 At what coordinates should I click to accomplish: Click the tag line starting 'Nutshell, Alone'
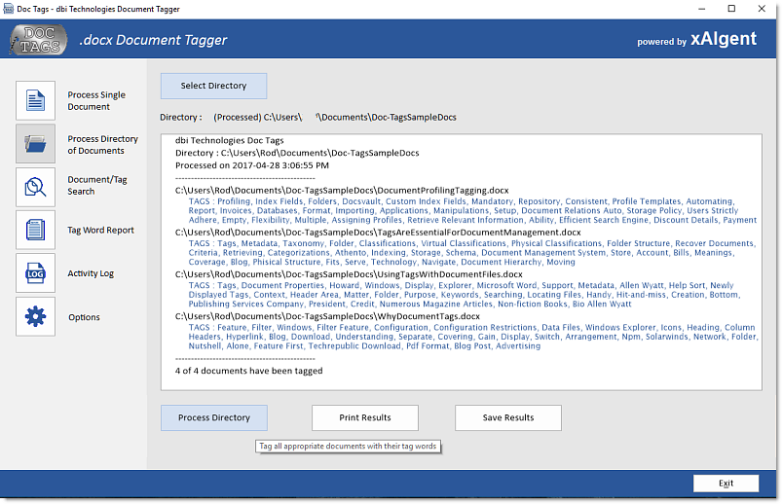click(x=364, y=346)
